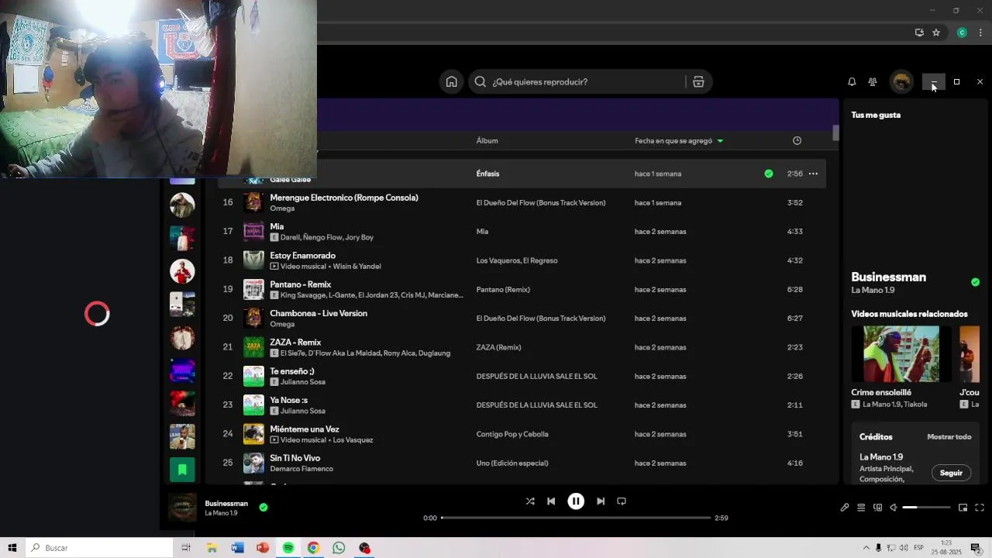Seek within the song progress bar
The image size is (992, 558).
576,518
